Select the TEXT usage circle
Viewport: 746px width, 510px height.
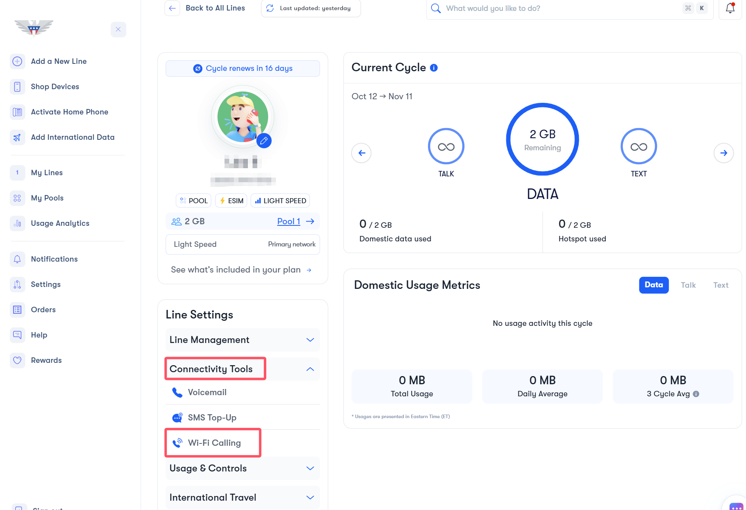tap(638, 147)
